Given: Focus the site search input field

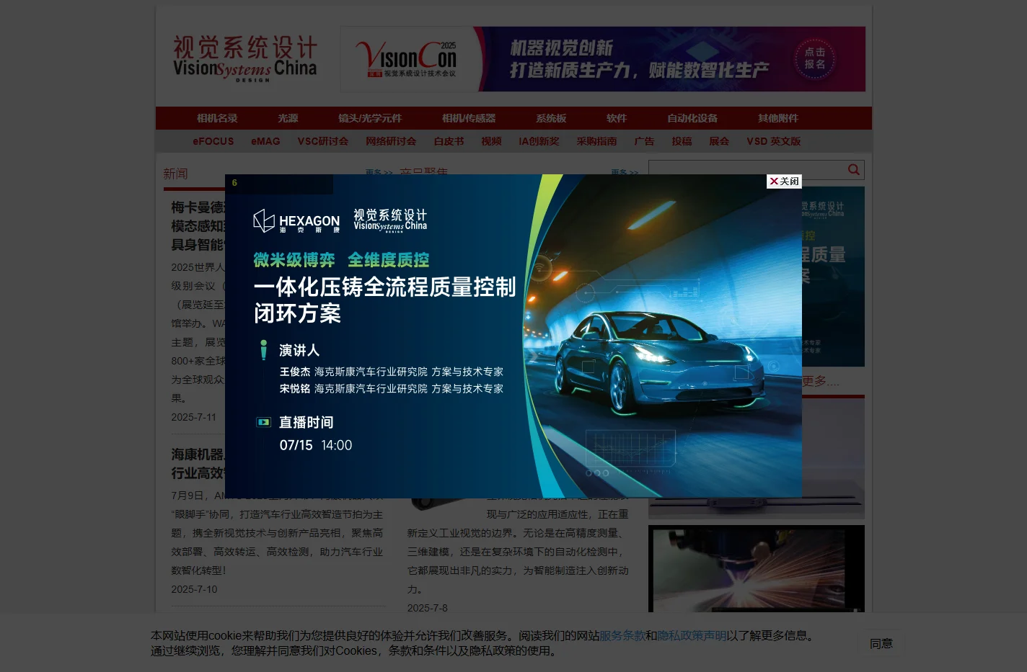Looking at the screenshot, I should (x=747, y=170).
